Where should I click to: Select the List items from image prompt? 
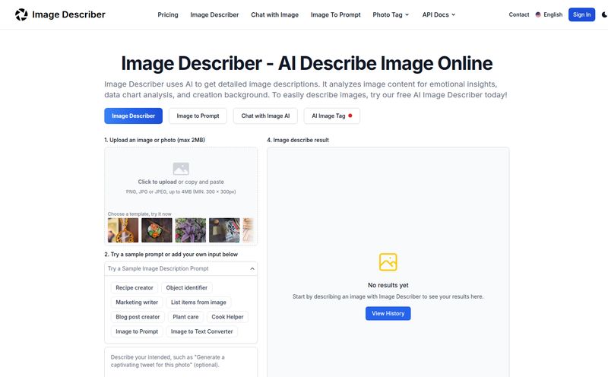198,303
